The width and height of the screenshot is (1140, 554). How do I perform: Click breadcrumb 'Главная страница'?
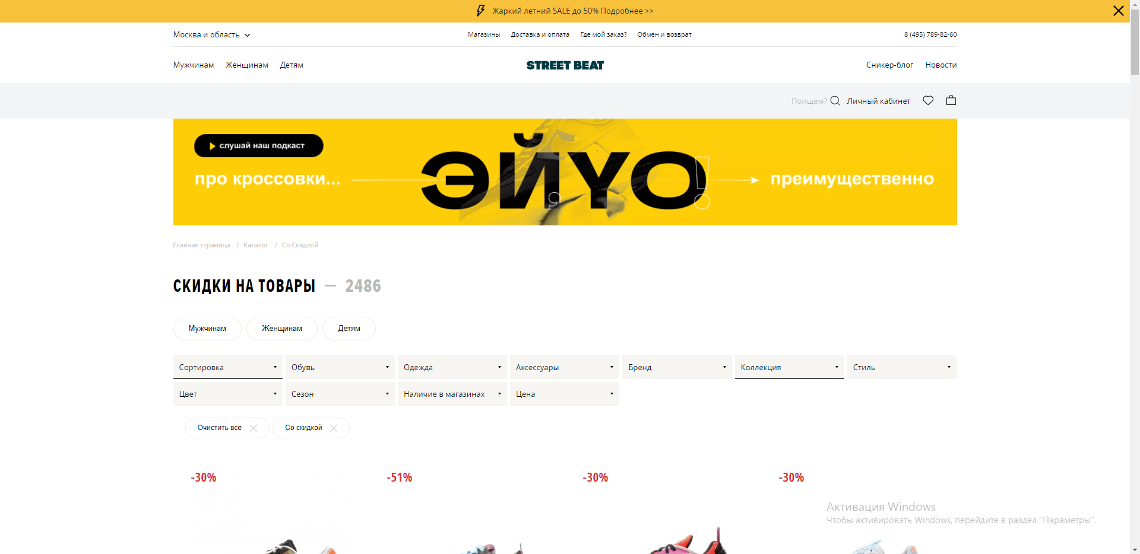pyautogui.click(x=201, y=245)
